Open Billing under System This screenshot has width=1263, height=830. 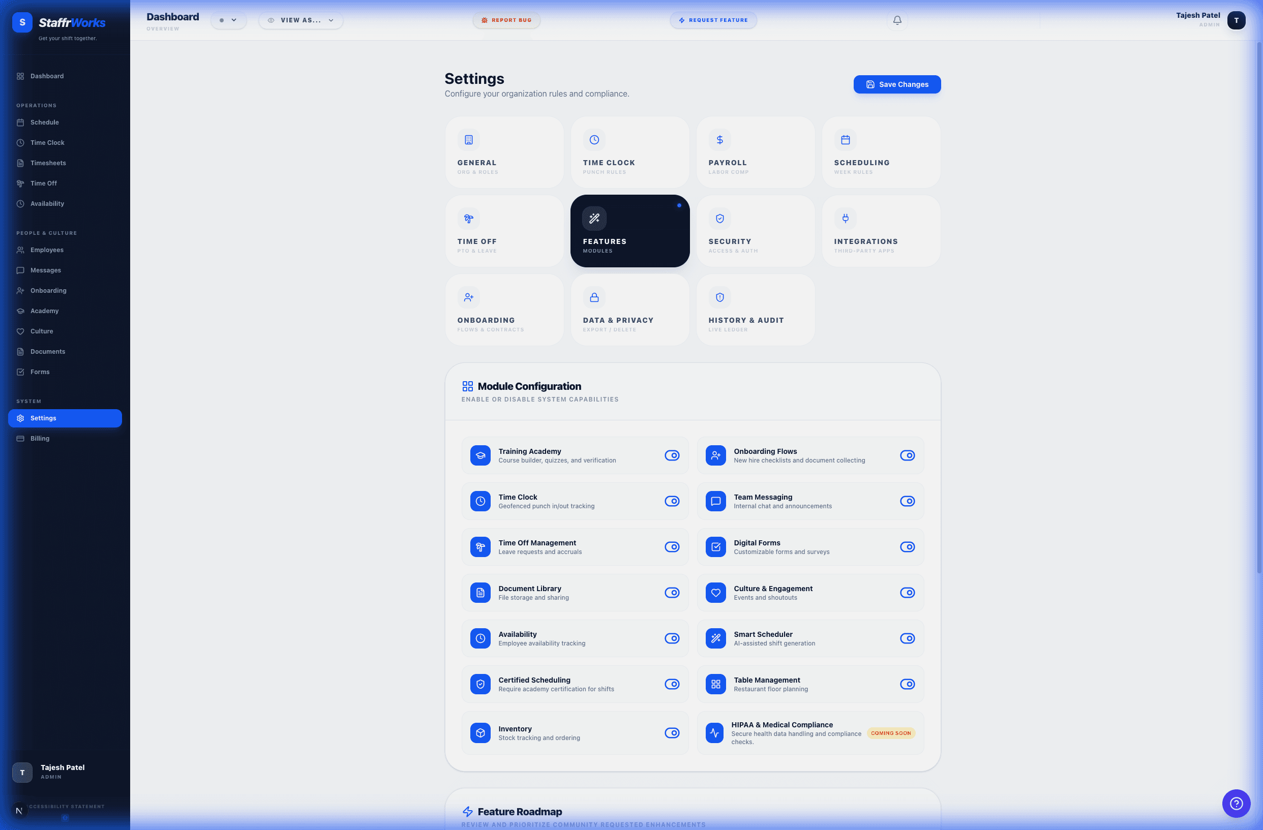coord(40,438)
